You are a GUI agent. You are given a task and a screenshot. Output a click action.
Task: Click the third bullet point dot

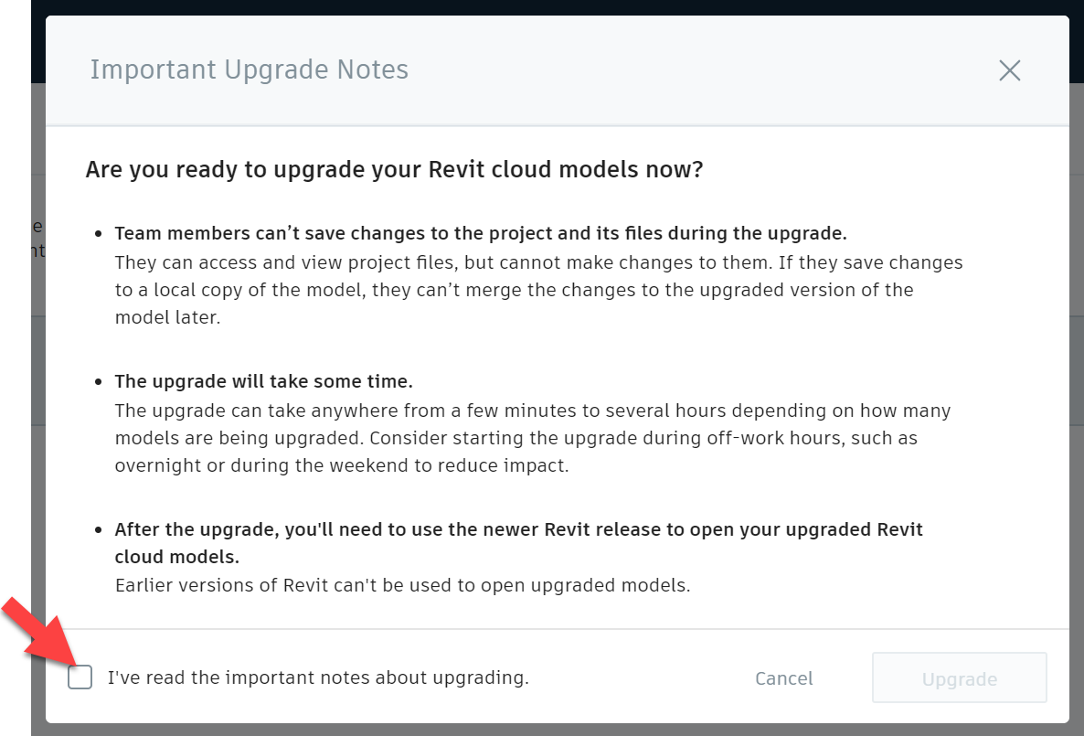[x=99, y=530]
